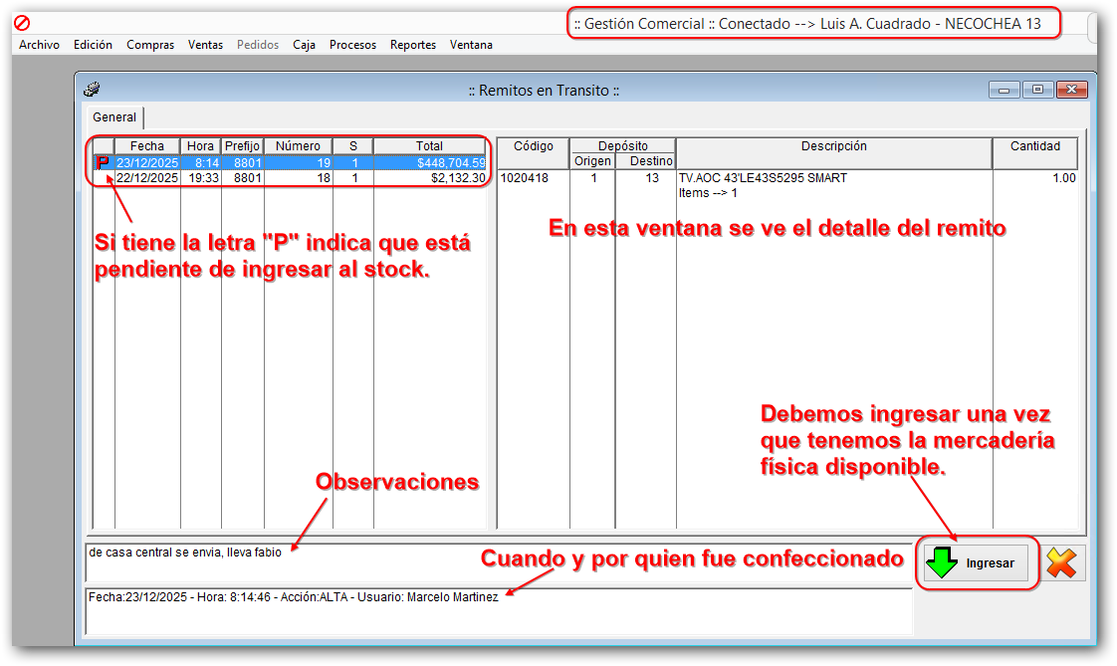
Task: Open the Reportes menu
Action: [413, 45]
